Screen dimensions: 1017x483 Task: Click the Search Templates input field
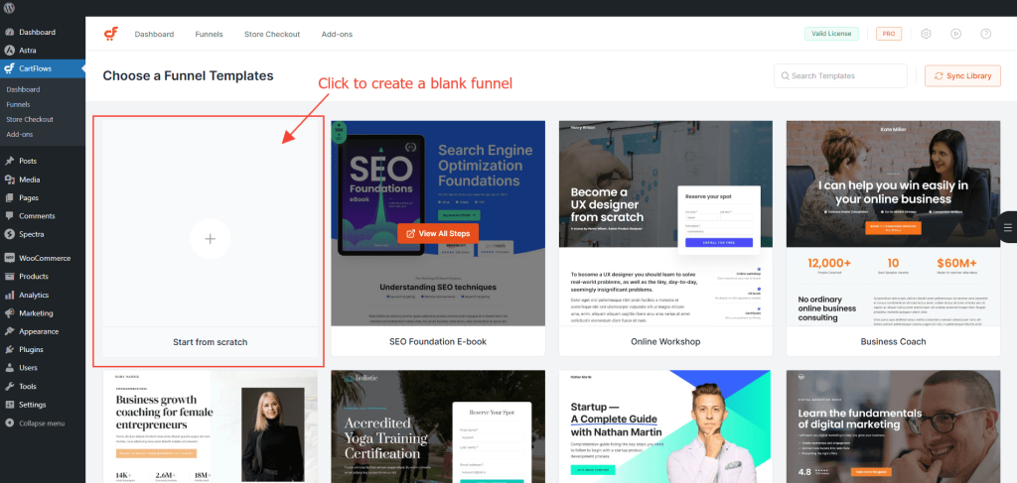pos(840,76)
